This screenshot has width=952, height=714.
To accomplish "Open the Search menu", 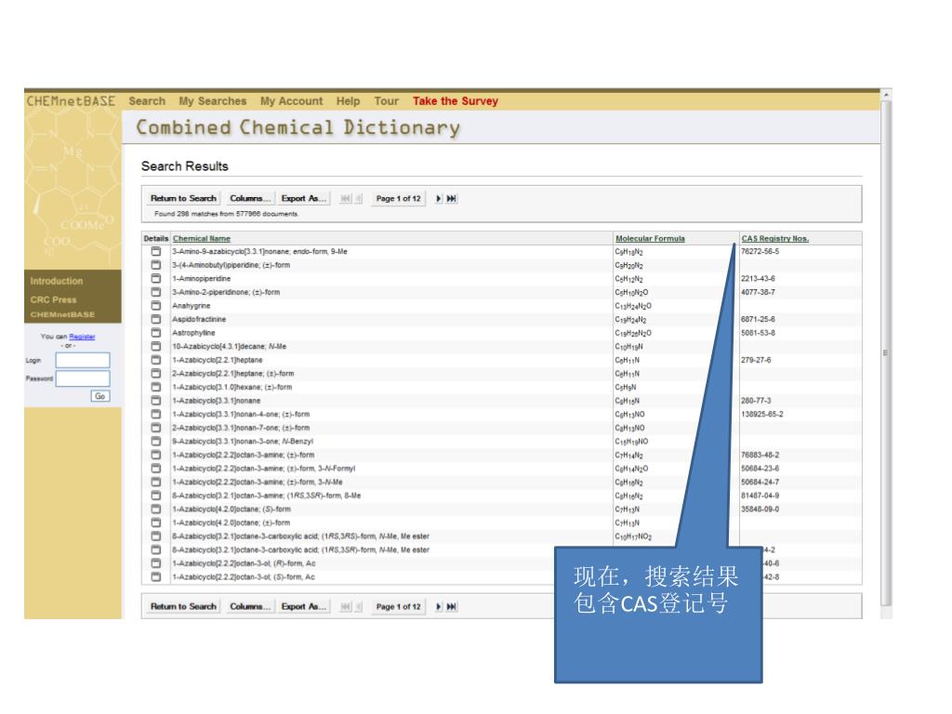I will (x=147, y=100).
